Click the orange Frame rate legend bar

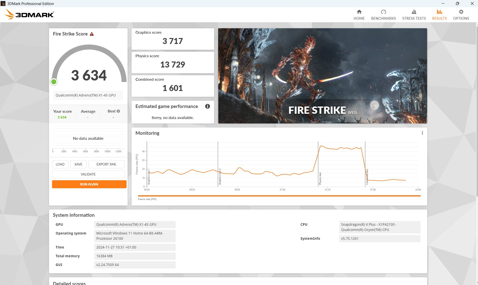pyautogui.click(x=279, y=196)
